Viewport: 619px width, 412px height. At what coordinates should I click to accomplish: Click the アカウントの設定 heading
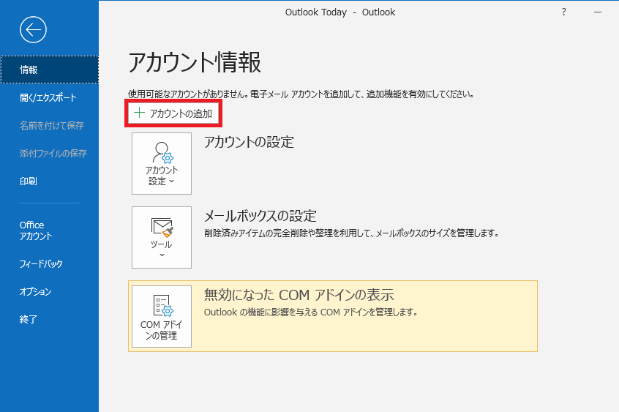[x=249, y=142]
